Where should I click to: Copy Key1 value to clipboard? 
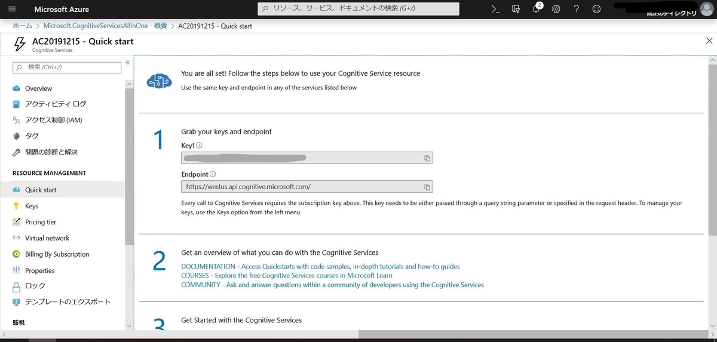pos(427,158)
